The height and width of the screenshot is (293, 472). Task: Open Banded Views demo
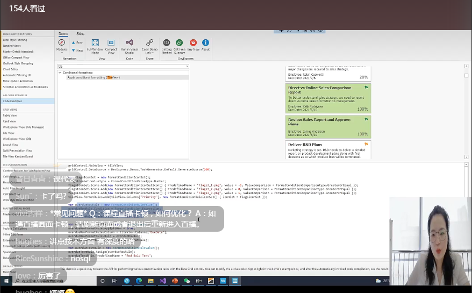(x=12, y=46)
